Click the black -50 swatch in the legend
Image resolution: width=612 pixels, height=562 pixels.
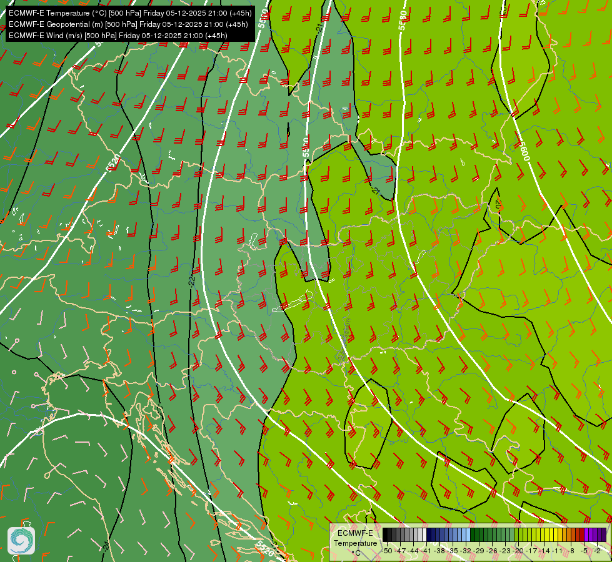385,535
